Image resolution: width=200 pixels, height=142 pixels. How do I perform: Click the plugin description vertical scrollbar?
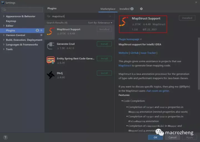click(199, 64)
